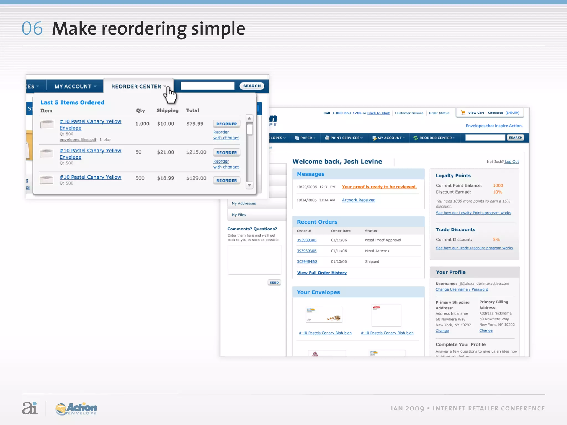
Task: Open the first #10 Pastel Canary Yellow Envelope link
Action: (x=90, y=125)
